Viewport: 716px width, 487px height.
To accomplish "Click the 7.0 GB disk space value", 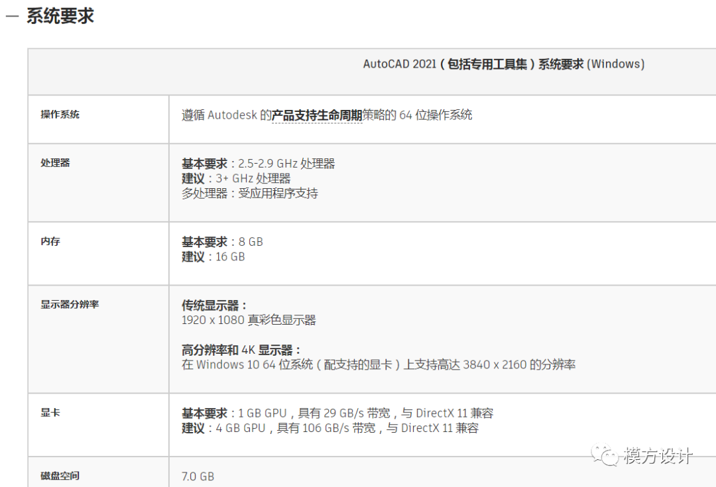I will coord(198,476).
